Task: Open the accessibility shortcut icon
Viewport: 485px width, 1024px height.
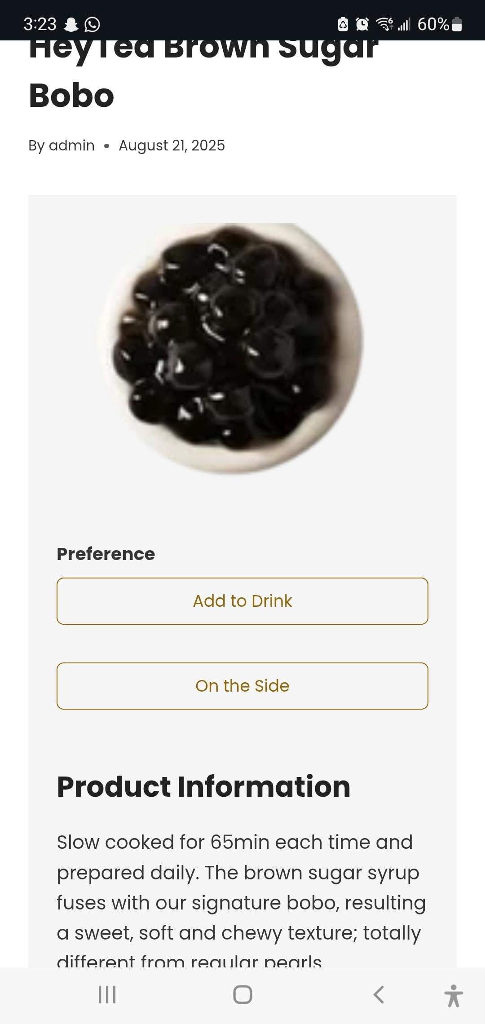Action: coord(454,995)
